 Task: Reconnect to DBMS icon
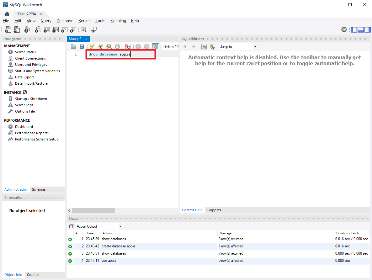click(94, 29)
